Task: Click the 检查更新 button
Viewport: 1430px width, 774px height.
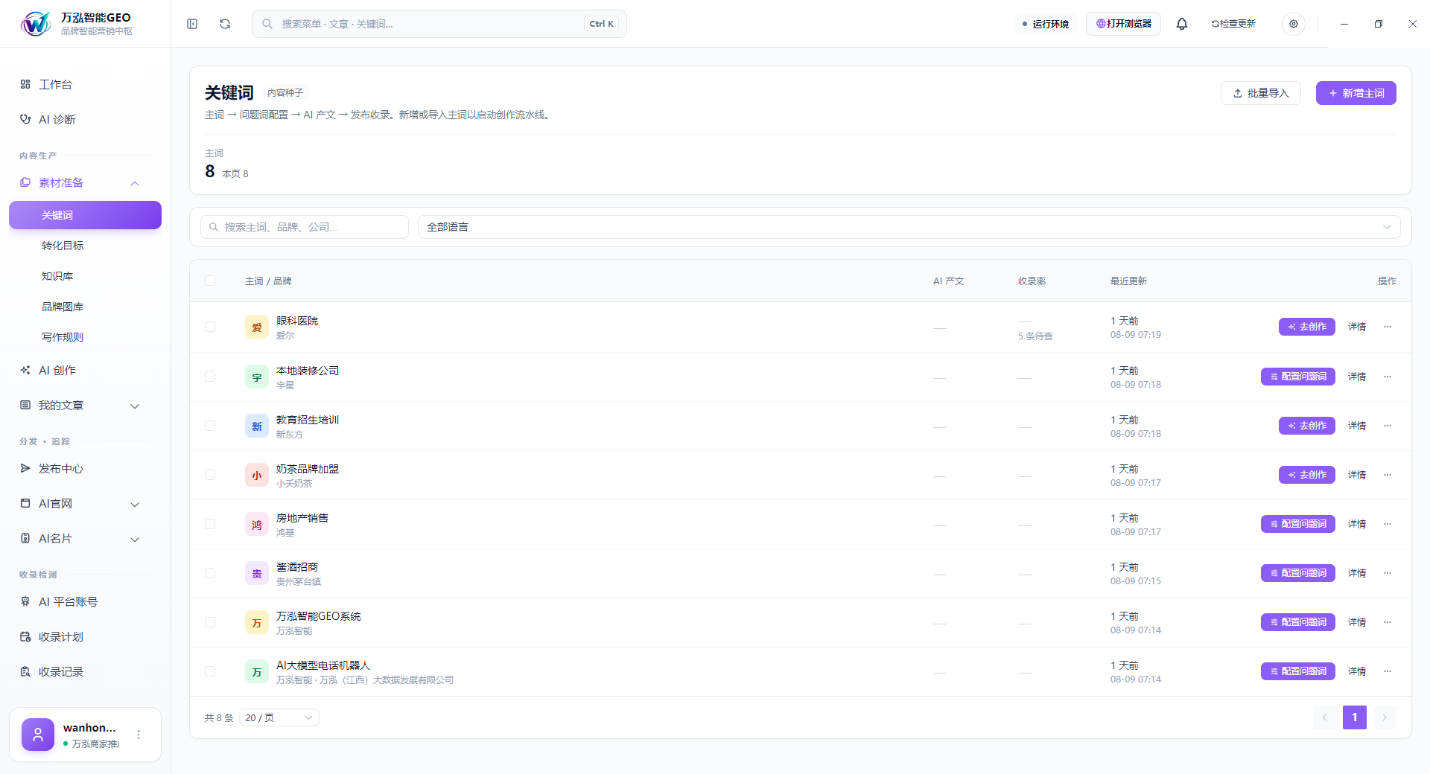Action: [x=1233, y=24]
